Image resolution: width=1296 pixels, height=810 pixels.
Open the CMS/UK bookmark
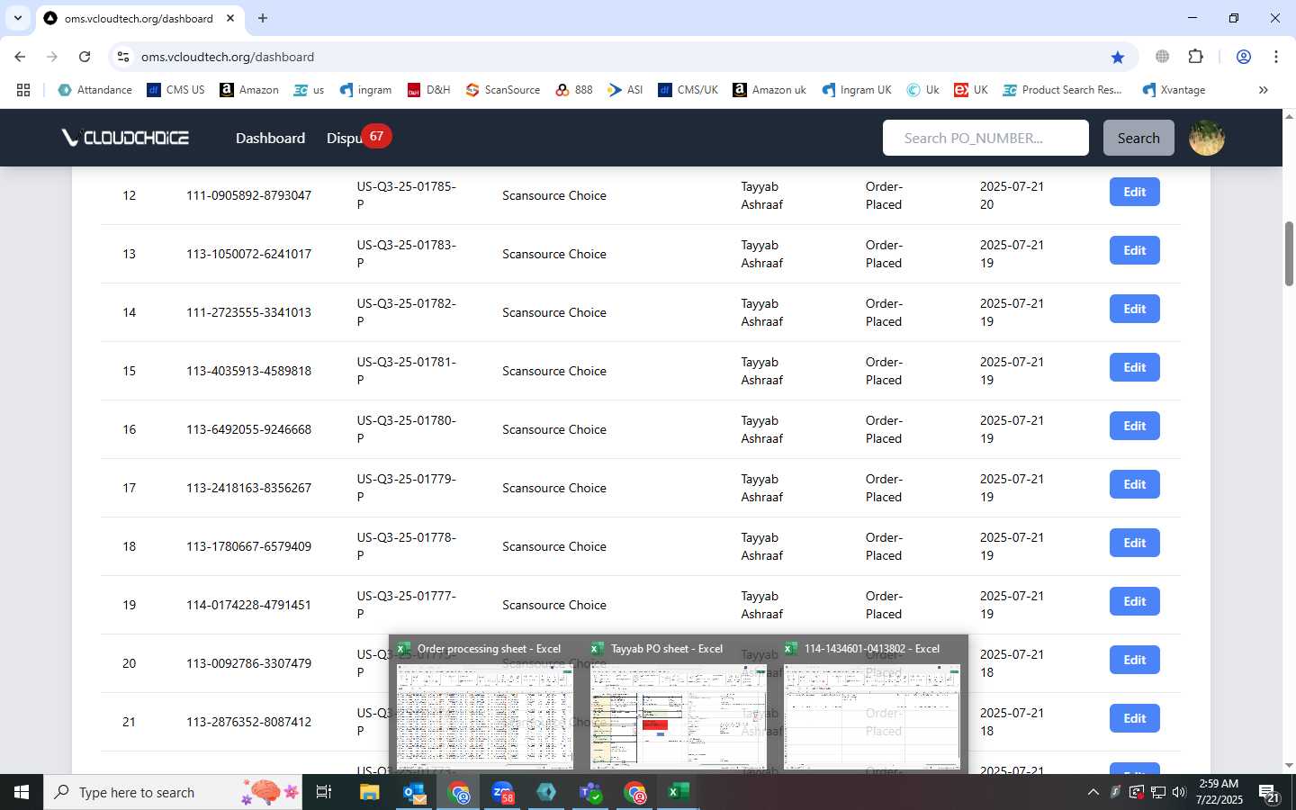[688, 90]
